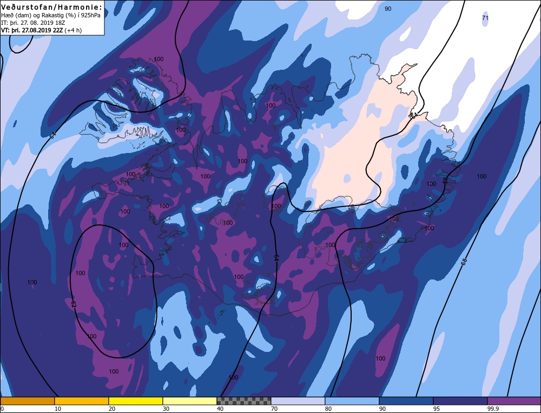
Task: Click the '95' legend scale label
Action: [x=437, y=409]
